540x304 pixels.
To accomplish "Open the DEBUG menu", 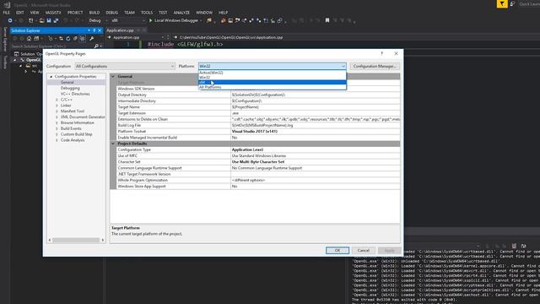I will 112,13.
